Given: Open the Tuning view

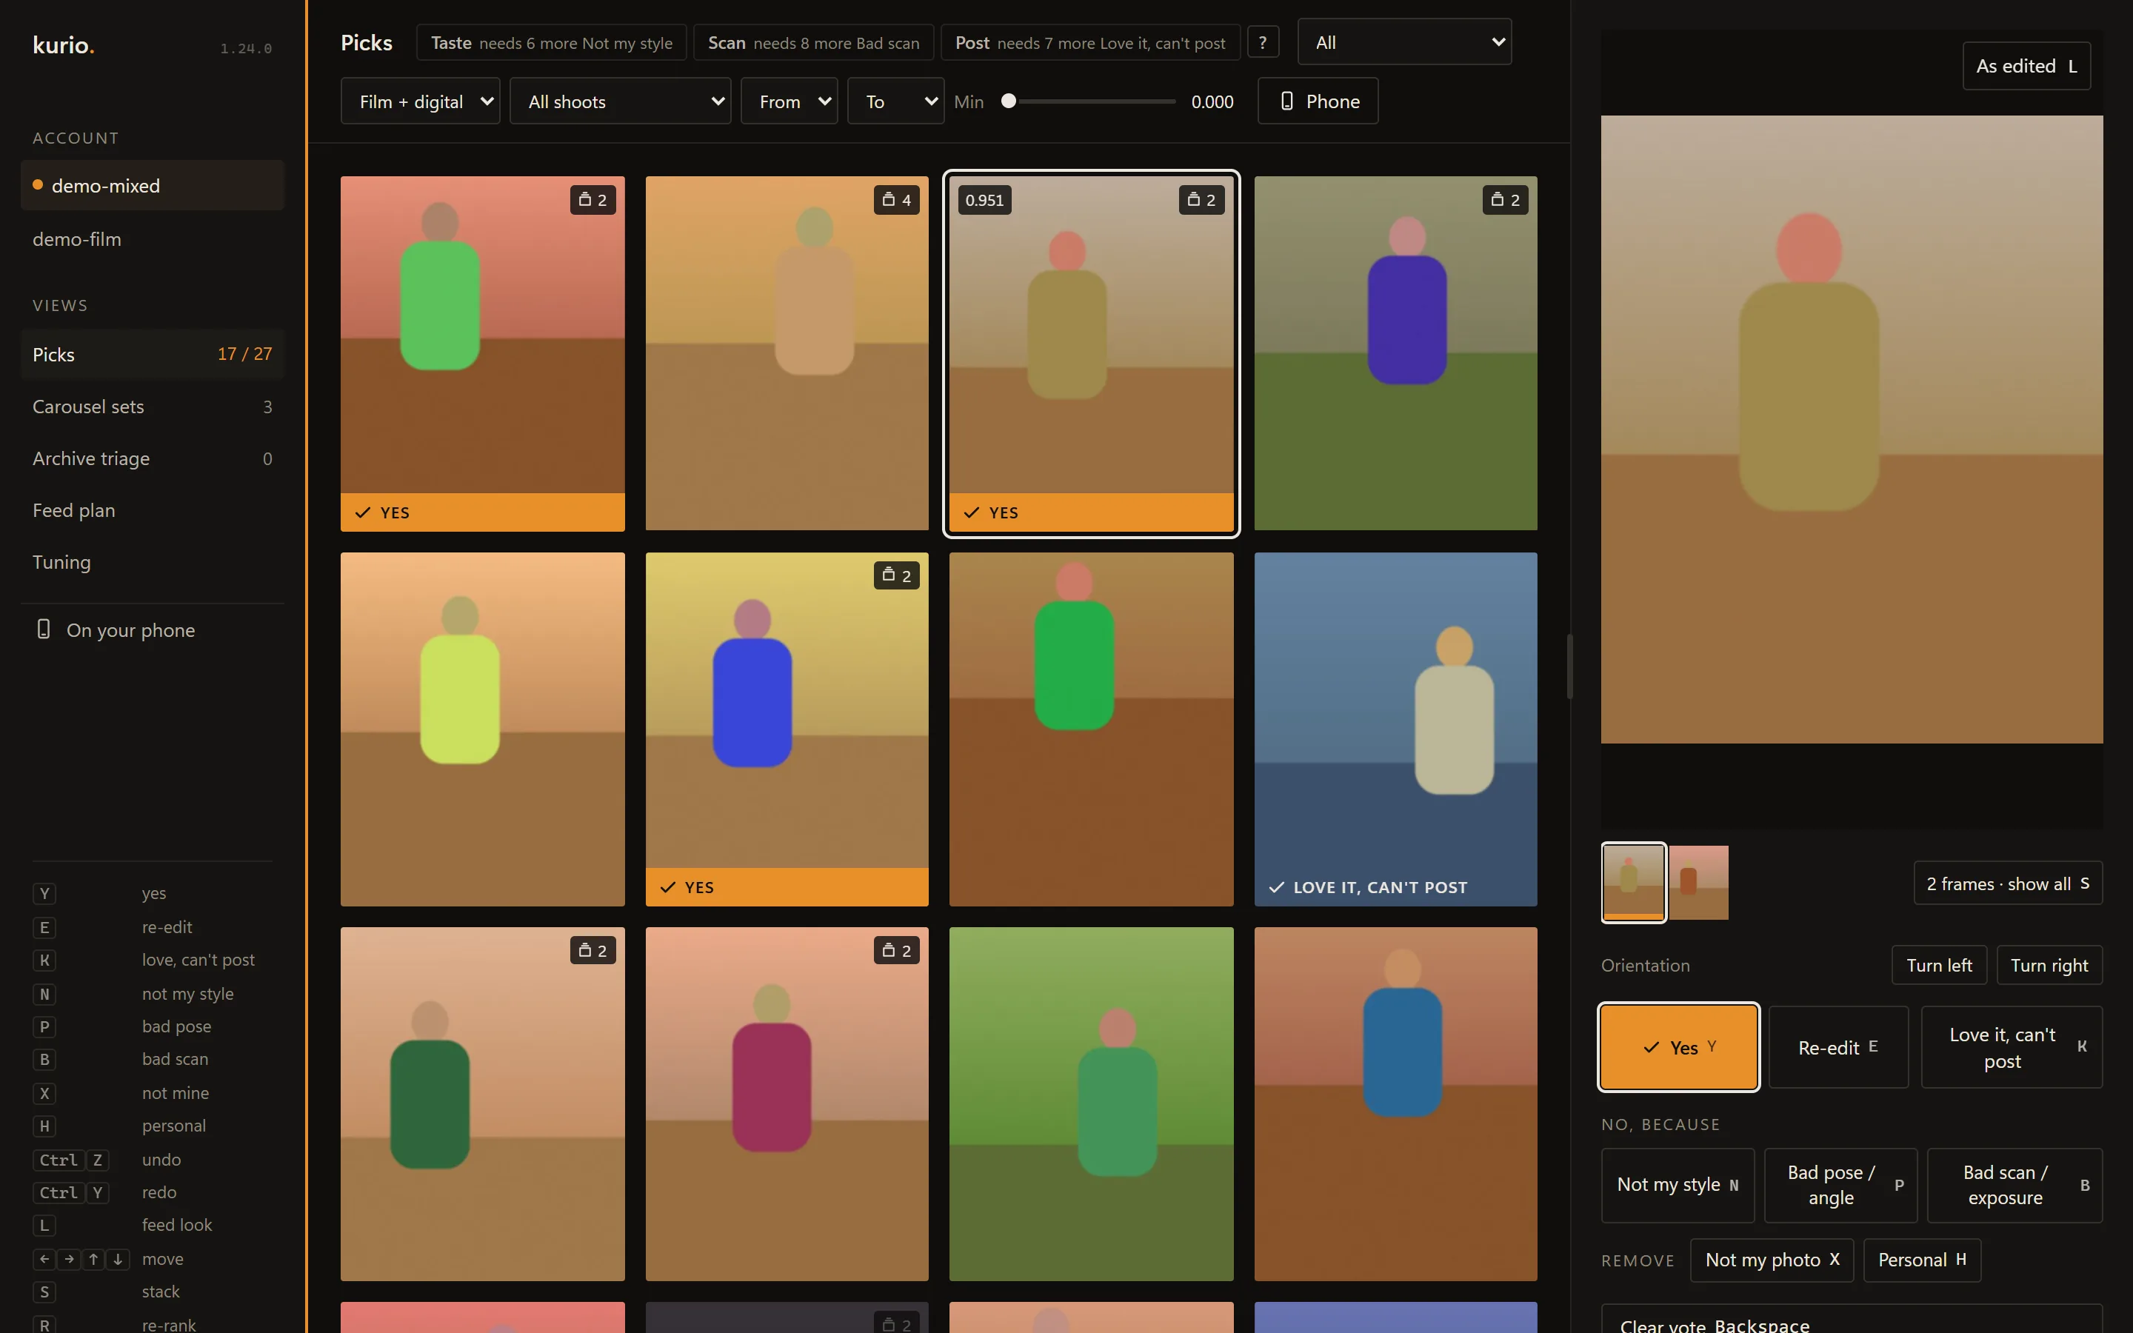Looking at the screenshot, I should pyautogui.click(x=153, y=563).
